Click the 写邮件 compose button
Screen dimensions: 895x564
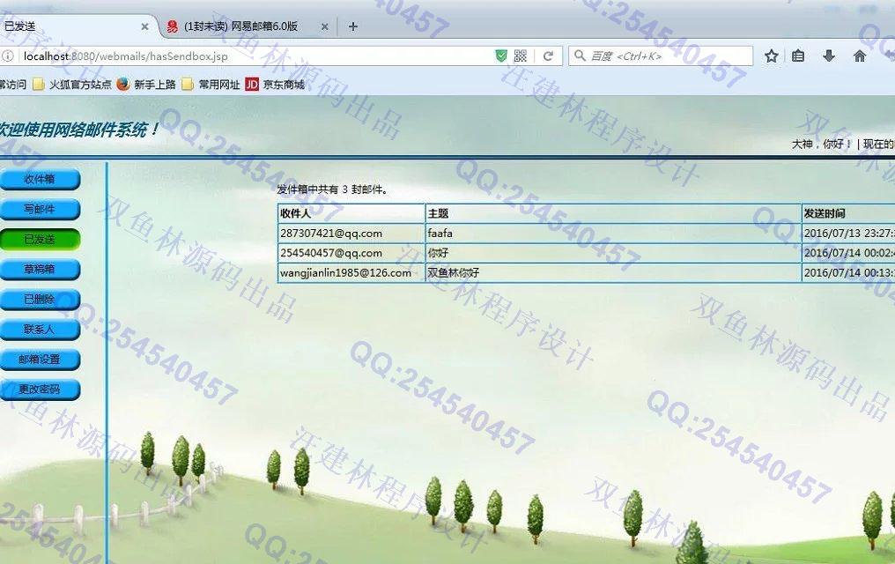[40, 209]
